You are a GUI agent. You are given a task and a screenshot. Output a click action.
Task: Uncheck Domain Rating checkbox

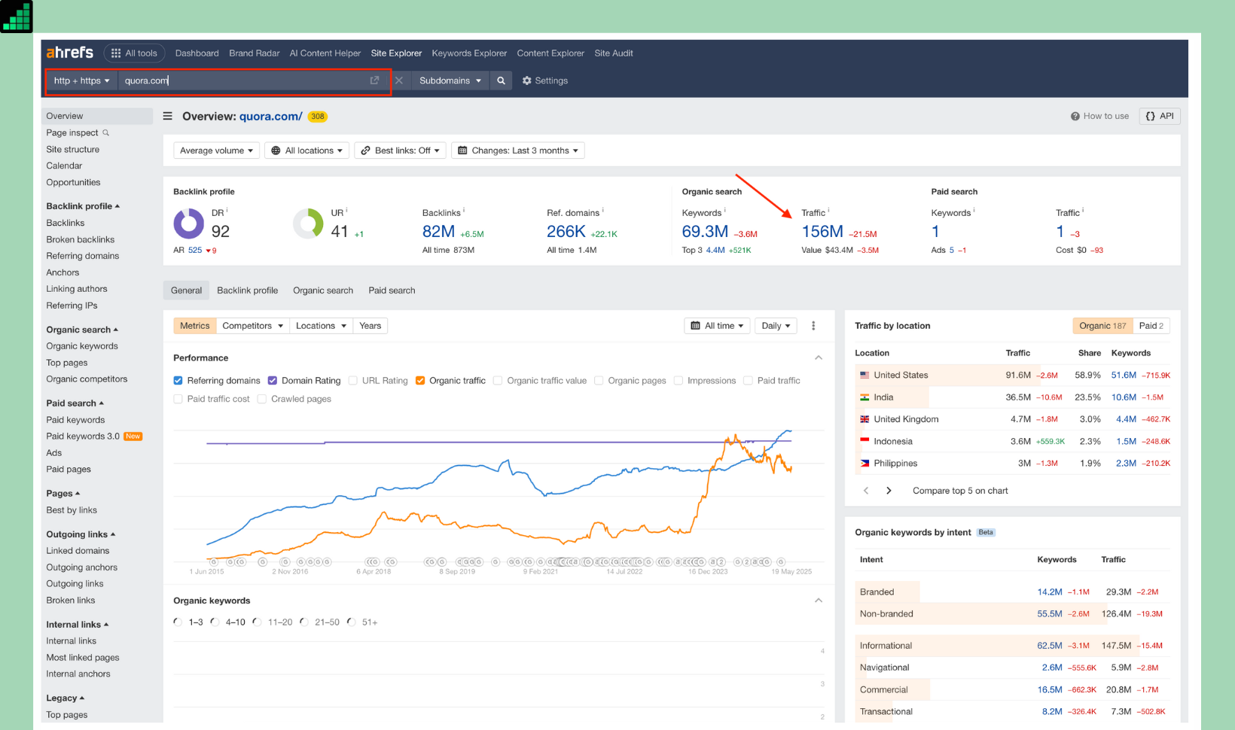[273, 381]
